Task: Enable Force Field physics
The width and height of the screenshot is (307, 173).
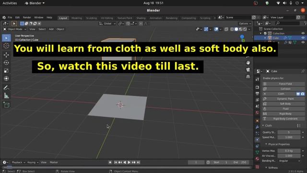Action: tap(283, 84)
